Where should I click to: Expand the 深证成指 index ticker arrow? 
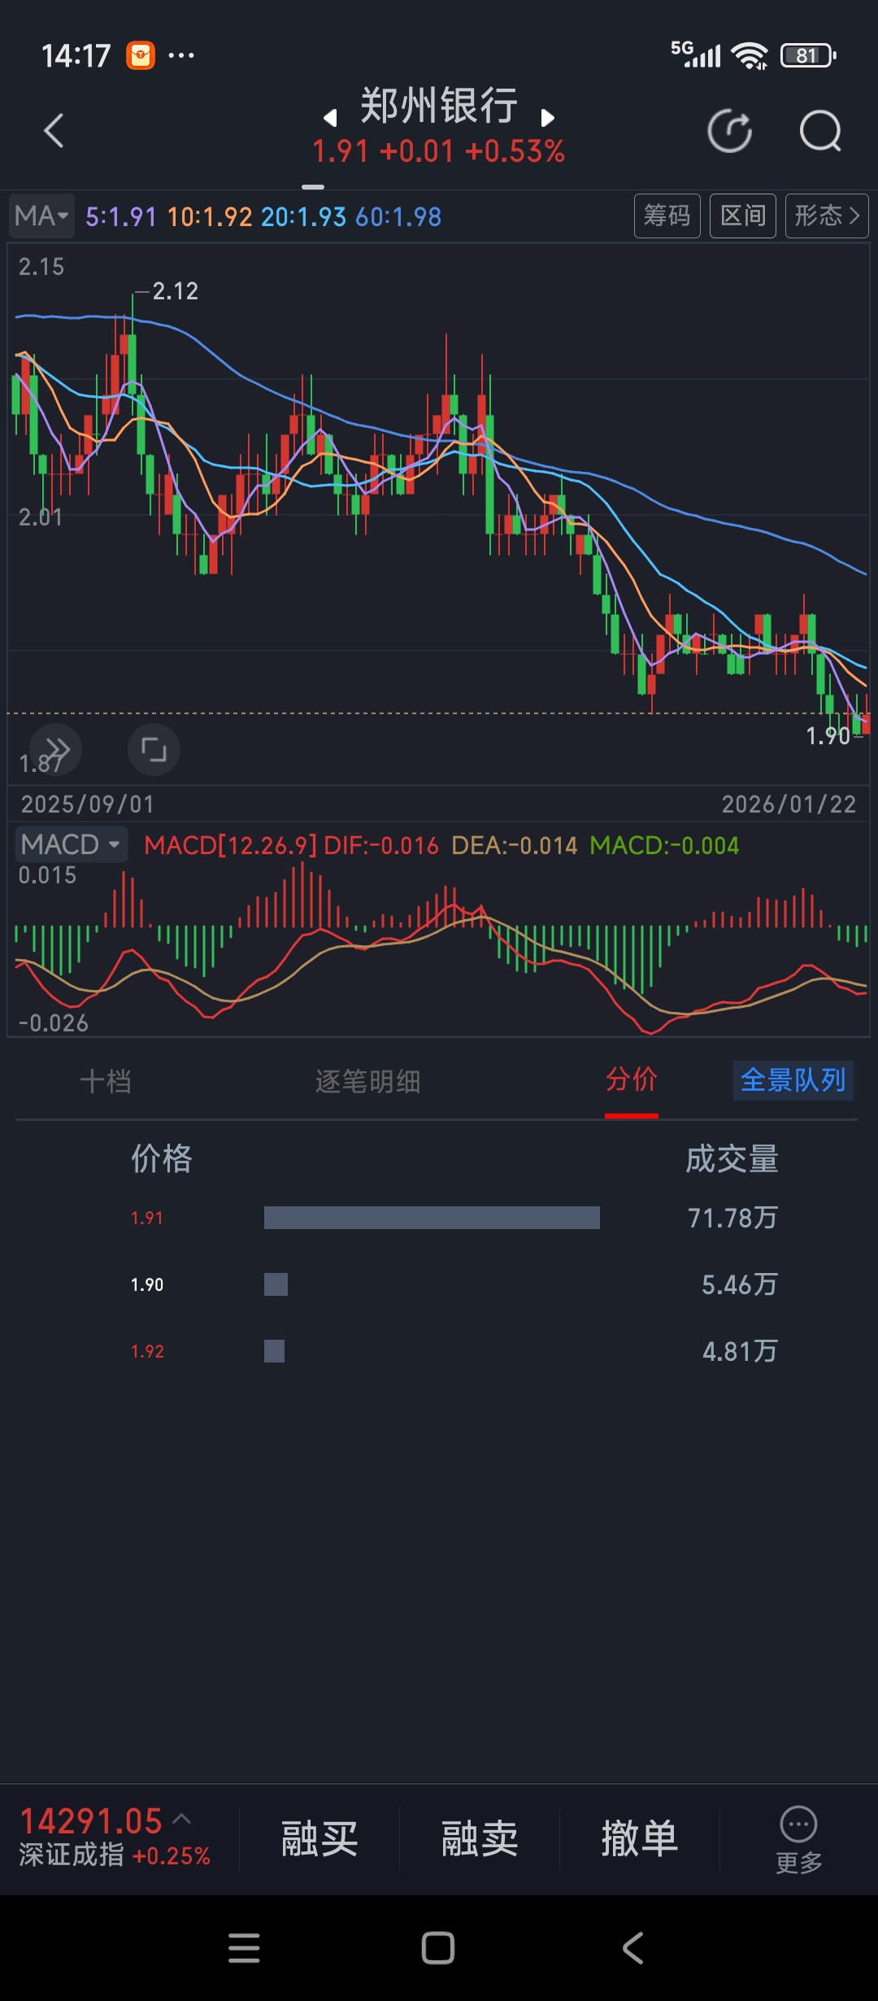point(182,1819)
